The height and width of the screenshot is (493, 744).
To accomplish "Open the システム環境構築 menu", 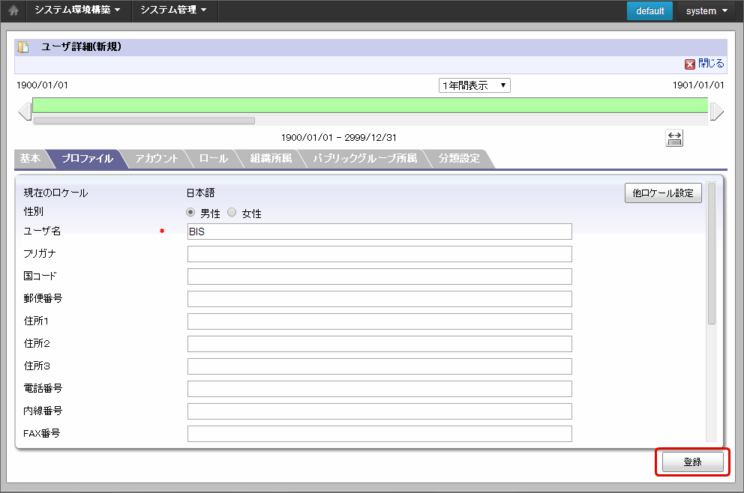I will pyautogui.click(x=78, y=10).
